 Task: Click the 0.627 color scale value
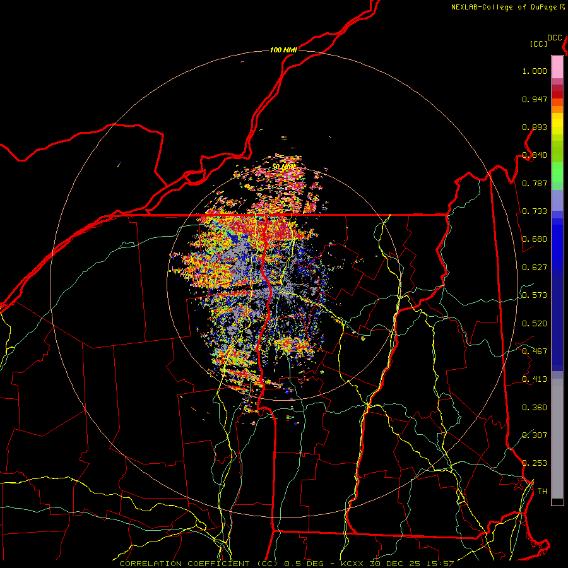535,268
